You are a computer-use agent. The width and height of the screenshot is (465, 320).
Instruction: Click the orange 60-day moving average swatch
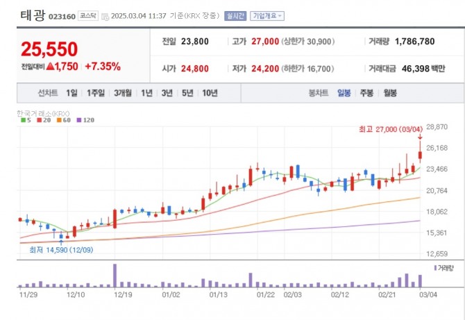tap(59, 120)
